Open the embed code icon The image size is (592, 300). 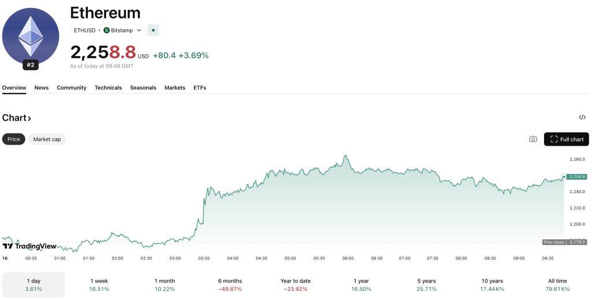[x=582, y=117]
